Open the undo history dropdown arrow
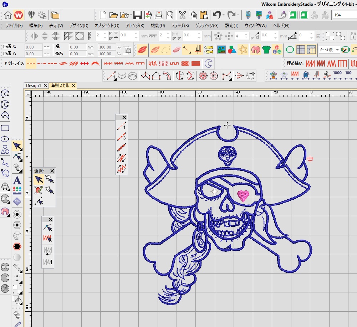Screen dimensions: 357x327 pos(224,15)
